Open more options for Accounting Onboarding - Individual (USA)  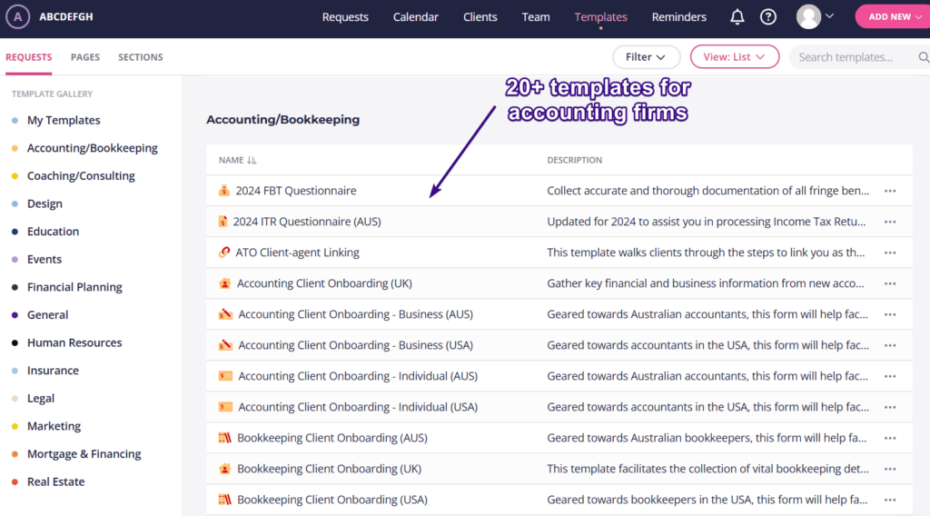(890, 407)
